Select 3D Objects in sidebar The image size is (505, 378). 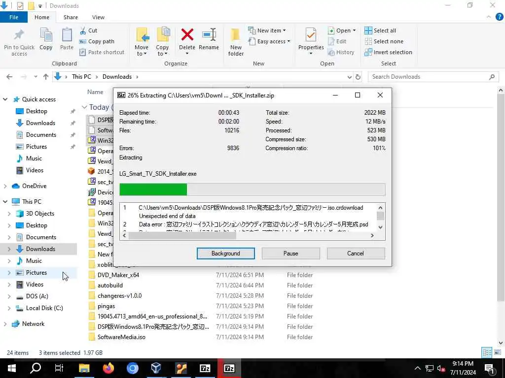[40, 214]
